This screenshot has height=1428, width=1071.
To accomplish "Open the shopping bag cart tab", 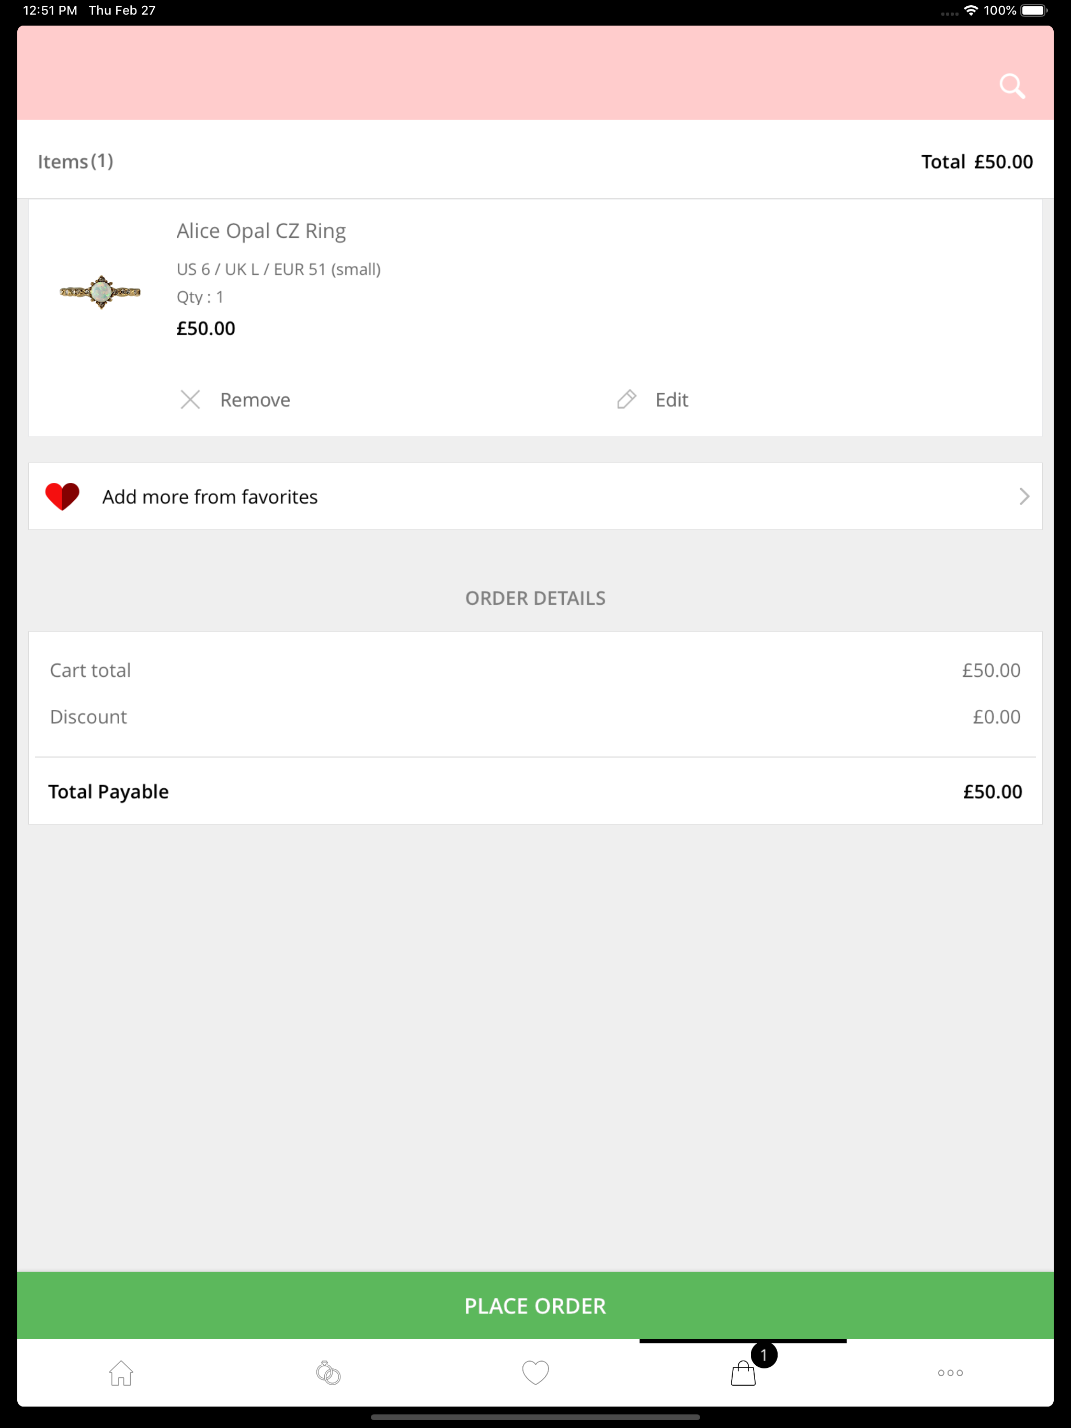I will [742, 1374].
